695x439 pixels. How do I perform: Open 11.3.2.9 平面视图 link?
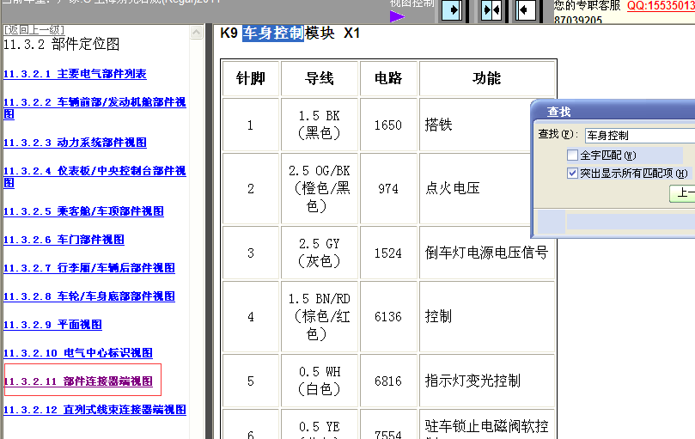pos(52,325)
